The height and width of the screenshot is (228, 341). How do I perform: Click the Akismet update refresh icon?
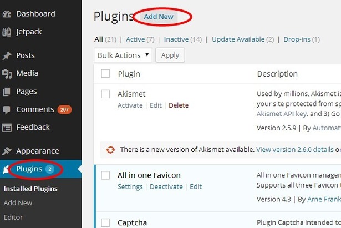tap(110, 150)
